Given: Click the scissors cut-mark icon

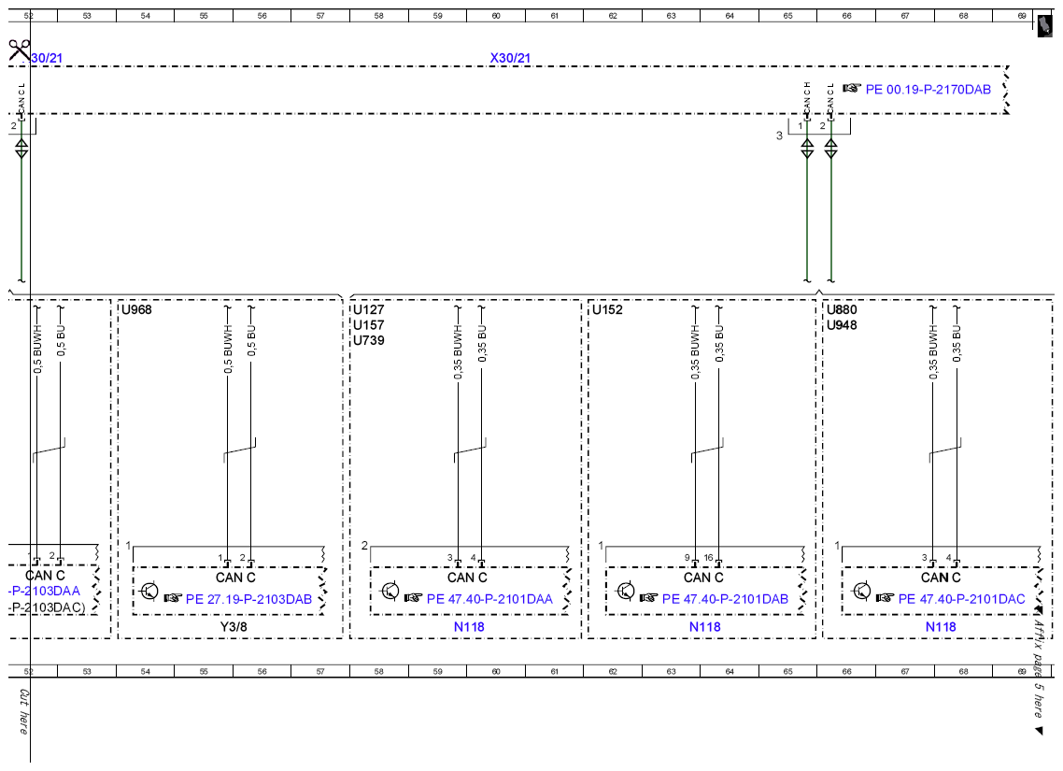Looking at the screenshot, I should [x=20, y=50].
